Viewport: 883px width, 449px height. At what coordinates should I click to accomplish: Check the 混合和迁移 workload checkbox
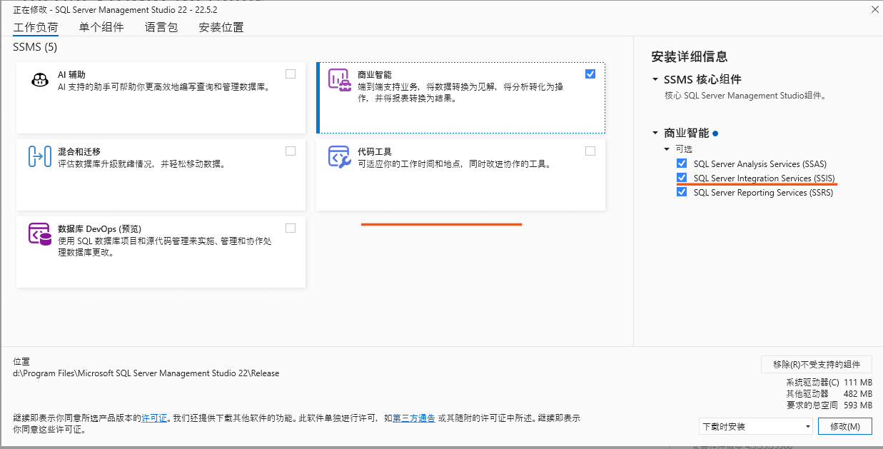pyautogui.click(x=291, y=151)
